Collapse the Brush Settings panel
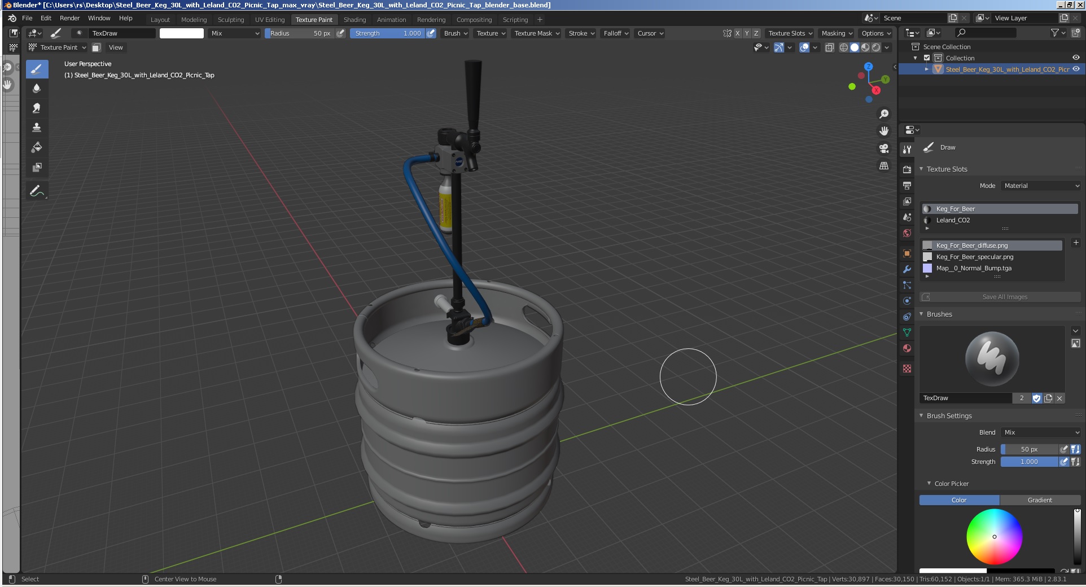1086x587 pixels. (921, 415)
